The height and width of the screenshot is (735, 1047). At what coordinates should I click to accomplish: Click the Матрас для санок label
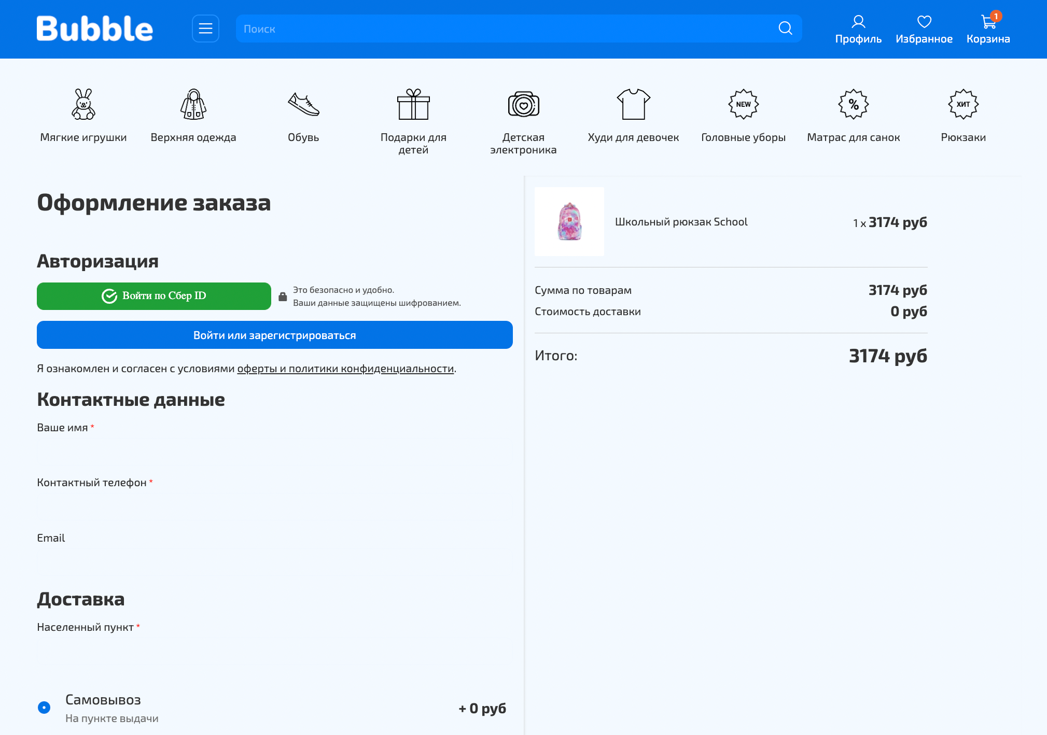[x=853, y=137]
